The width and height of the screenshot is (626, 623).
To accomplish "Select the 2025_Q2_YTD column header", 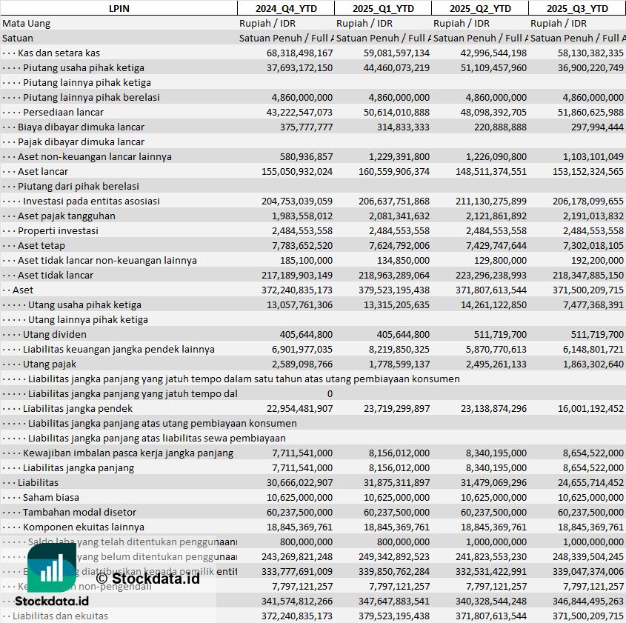I will (x=480, y=8).
